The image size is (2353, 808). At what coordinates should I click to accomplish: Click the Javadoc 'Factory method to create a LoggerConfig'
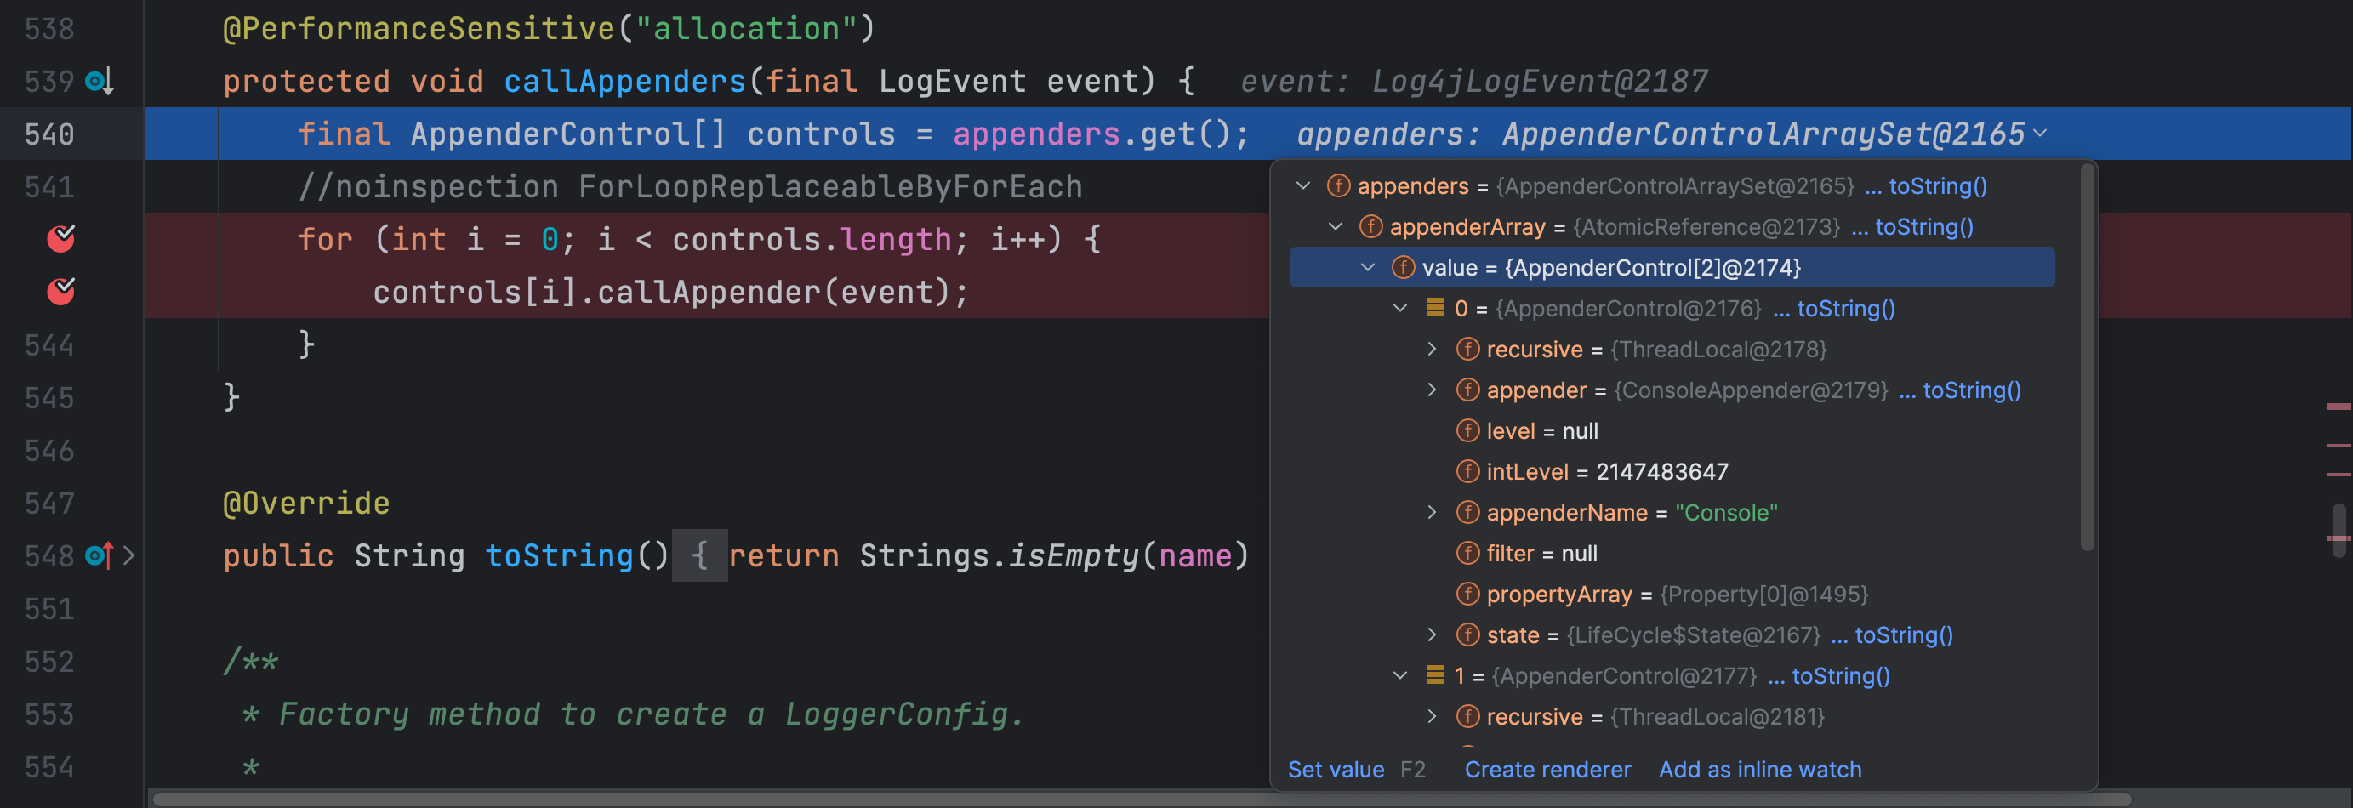tap(651, 714)
